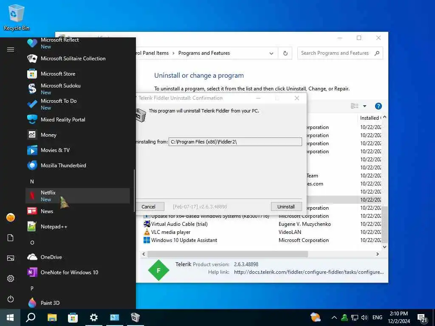The image size is (435, 326).
Task: Sort by Installed On column header
Action: (x=370, y=118)
